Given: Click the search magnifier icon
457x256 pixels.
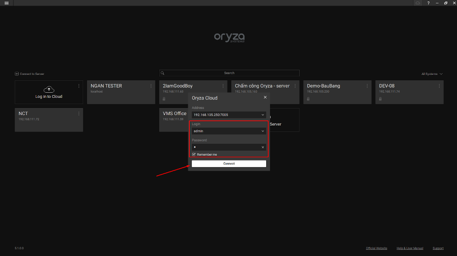Looking at the screenshot, I should 163,73.
